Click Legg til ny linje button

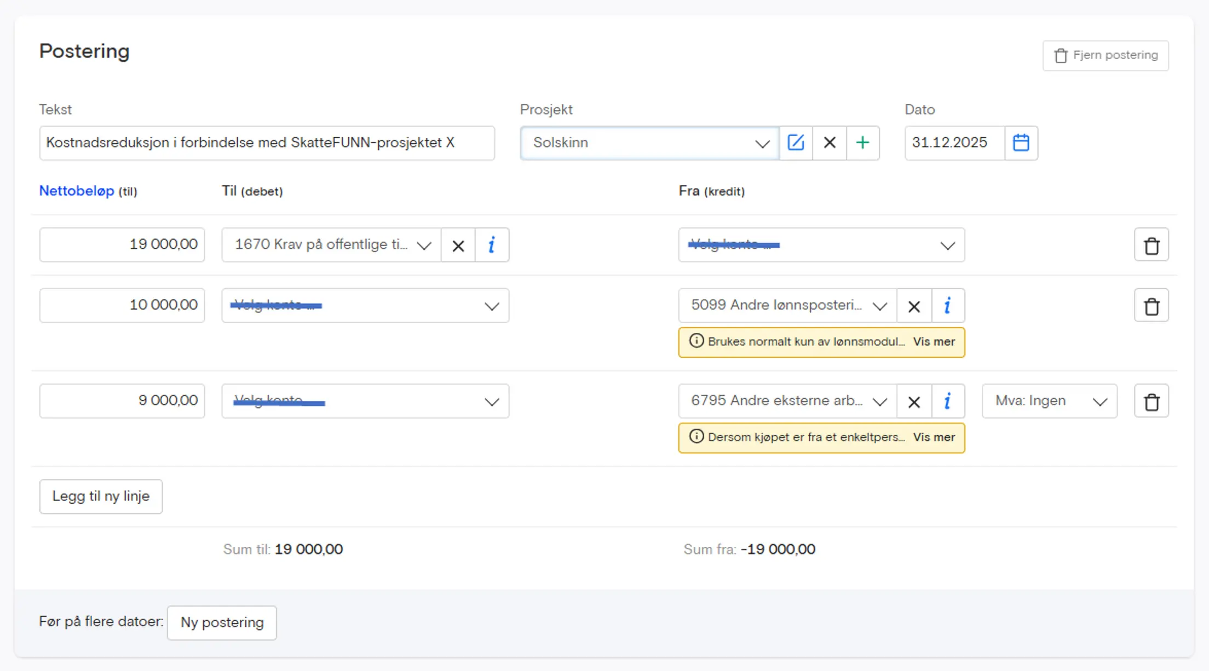(x=101, y=497)
